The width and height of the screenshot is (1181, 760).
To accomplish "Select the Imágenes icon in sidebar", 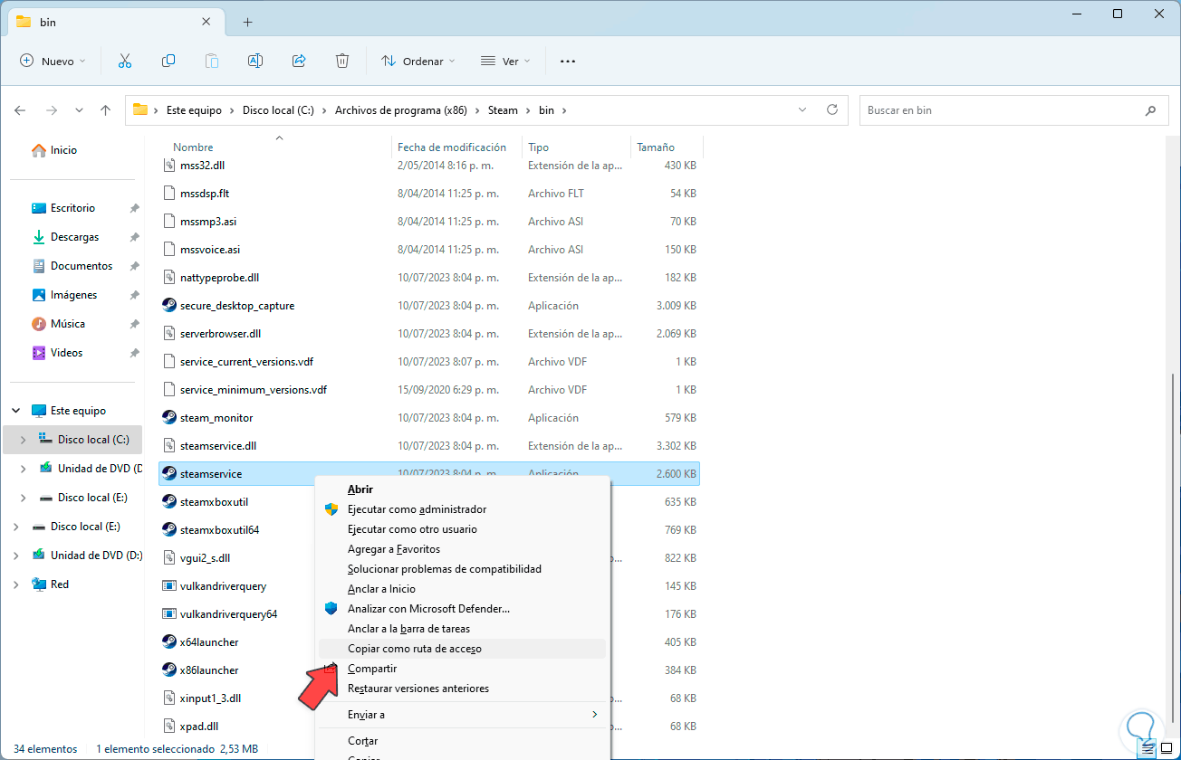I will point(39,295).
